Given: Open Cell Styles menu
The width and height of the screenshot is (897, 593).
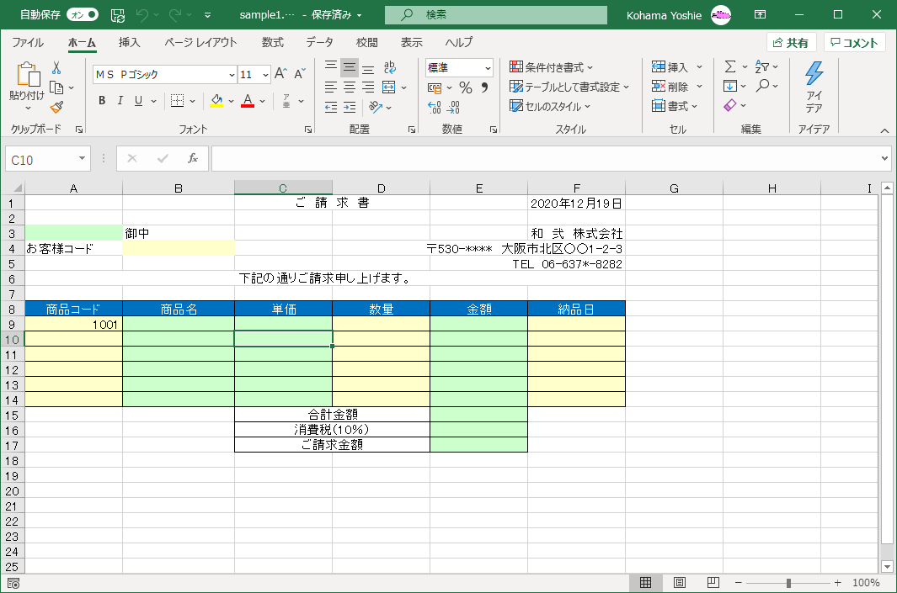Looking at the screenshot, I should pos(550,106).
